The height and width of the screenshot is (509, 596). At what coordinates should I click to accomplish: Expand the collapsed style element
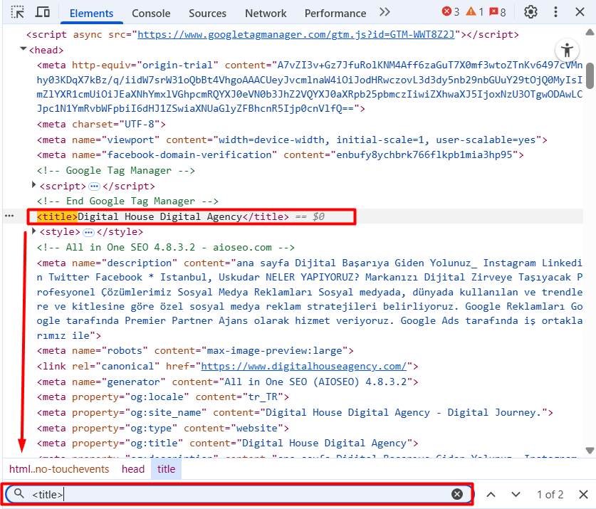click(34, 231)
